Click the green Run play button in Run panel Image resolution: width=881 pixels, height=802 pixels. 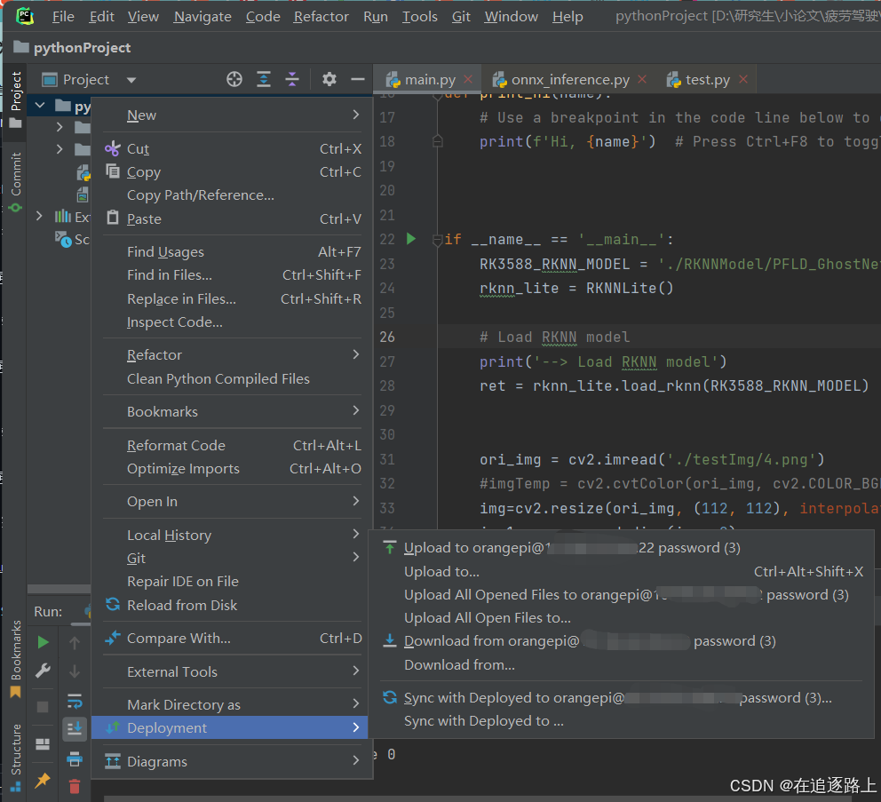click(43, 642)
